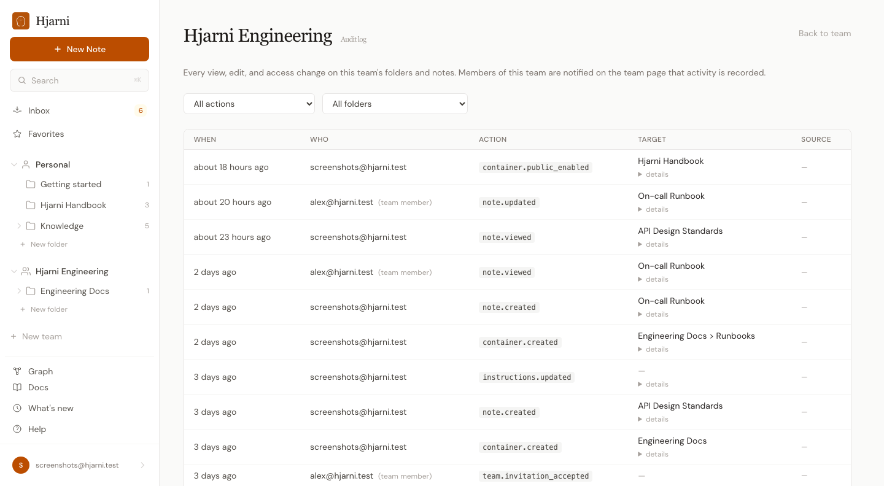Open the Engineering Docs folder in sidebar
This screenshot has width=884, height=486.
point(75,291)
